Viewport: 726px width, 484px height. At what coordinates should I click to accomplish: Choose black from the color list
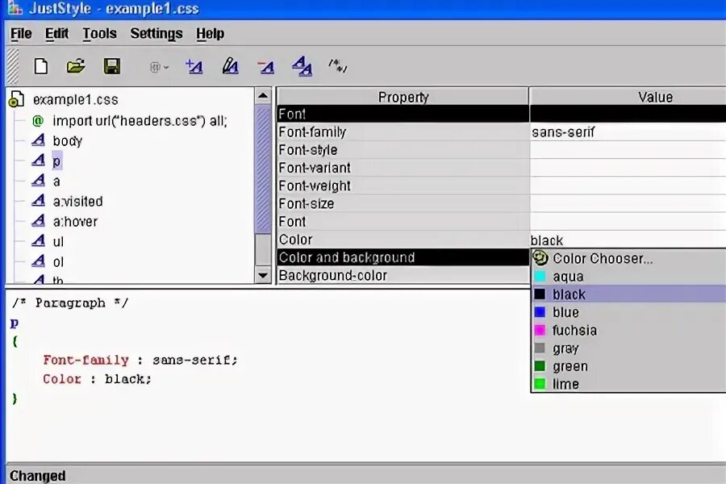629,294
